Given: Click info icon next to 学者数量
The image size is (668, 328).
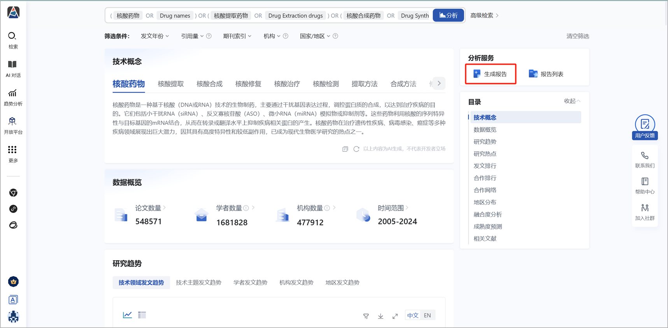Looking at the screenshot, I should [x=246, y=208].
